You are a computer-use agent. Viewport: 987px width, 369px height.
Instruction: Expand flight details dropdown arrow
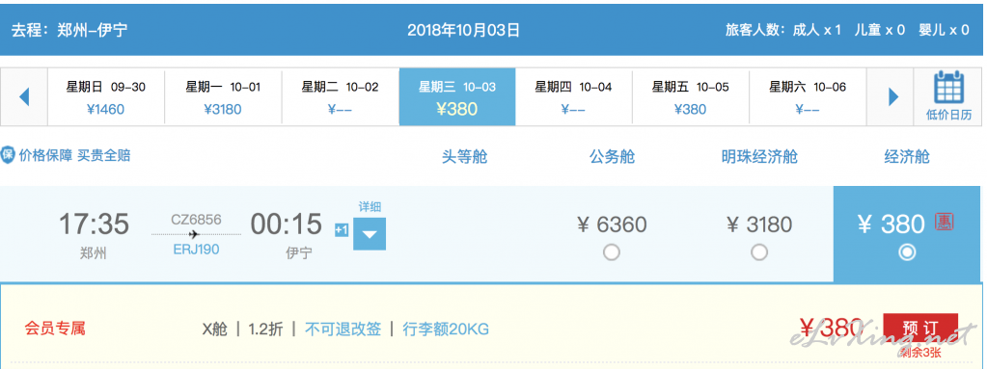point(370,234)
